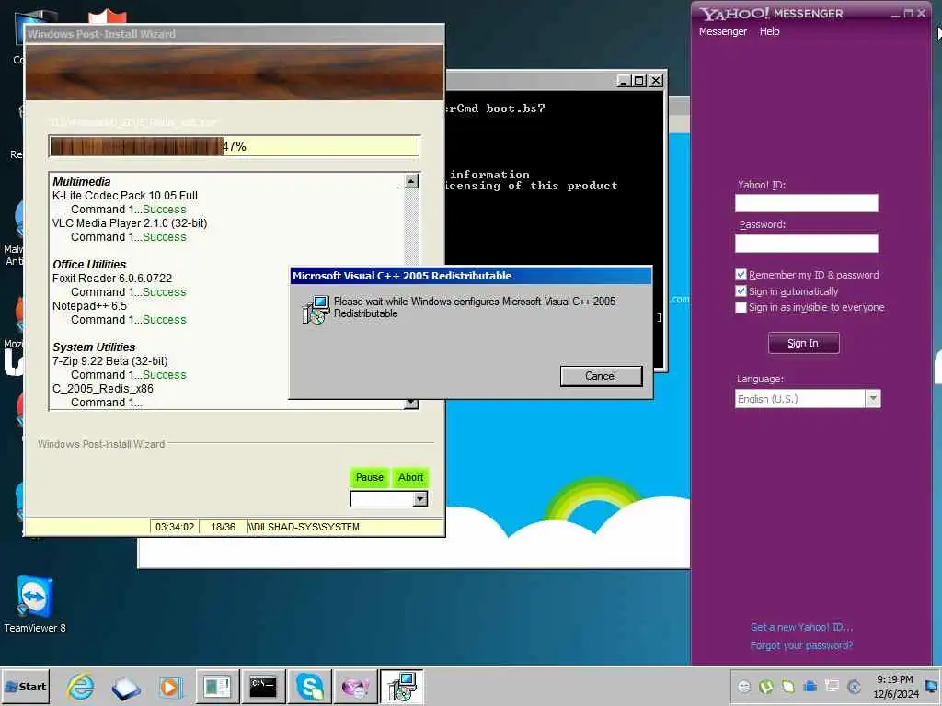Cancel the Visual C++ 2005 Redistributable setup
942x706 pixels.
pos(601,376)
